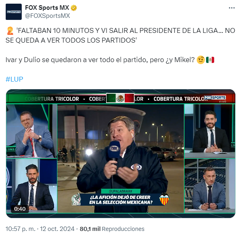
Task: Open the #LUP hashtag
Action: pos(14,79)
